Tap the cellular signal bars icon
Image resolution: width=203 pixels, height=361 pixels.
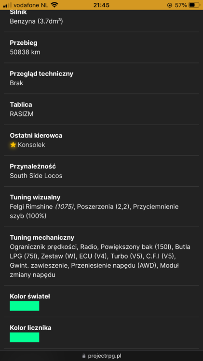(x=7, y=5)
